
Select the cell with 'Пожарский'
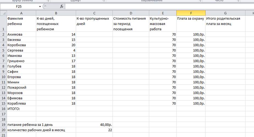pyautogui.click(x=21, y=88)
